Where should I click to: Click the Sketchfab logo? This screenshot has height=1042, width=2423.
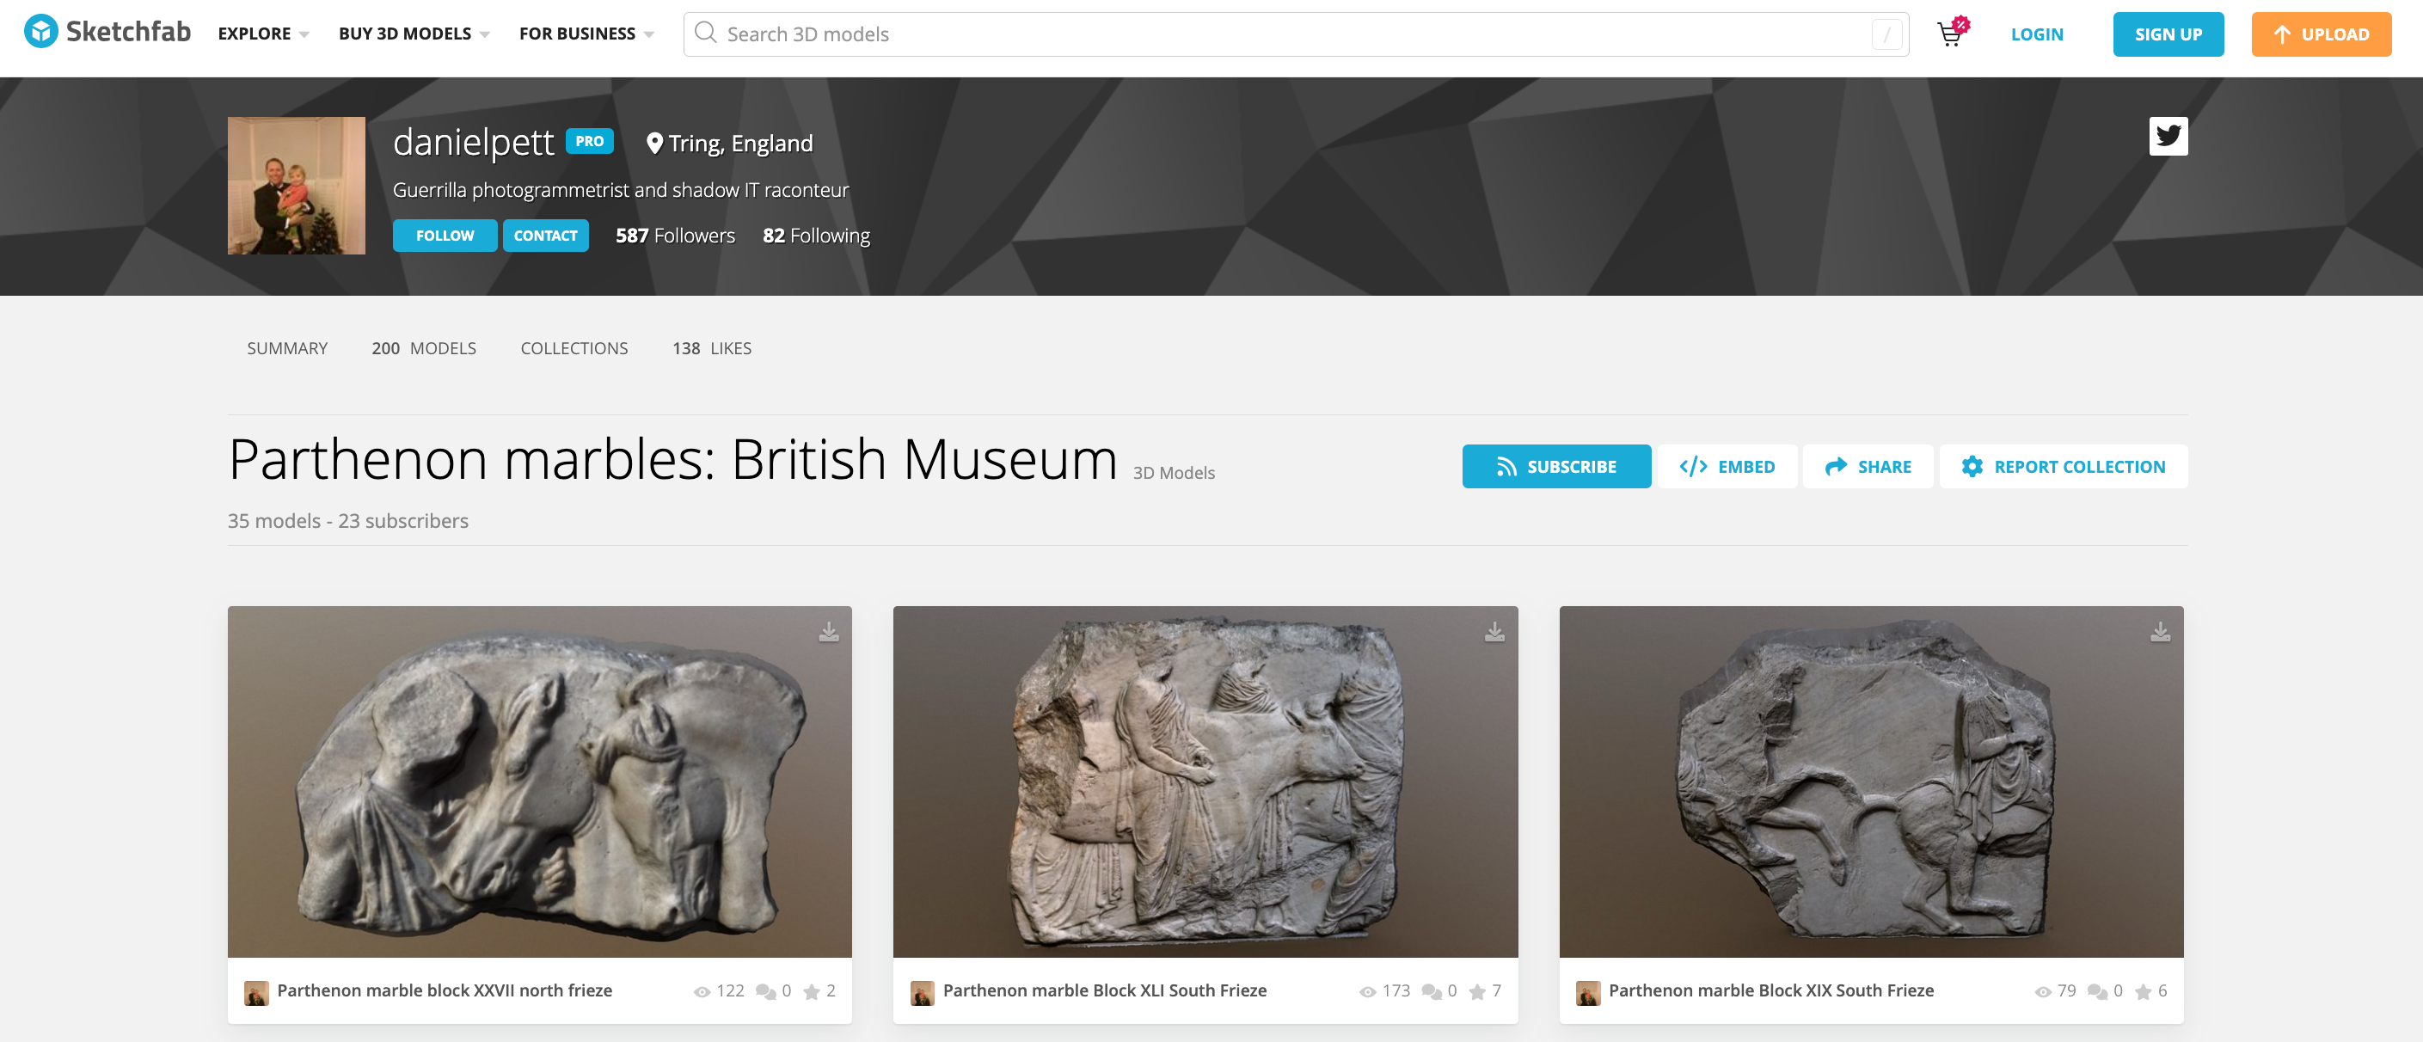point(107,32)
